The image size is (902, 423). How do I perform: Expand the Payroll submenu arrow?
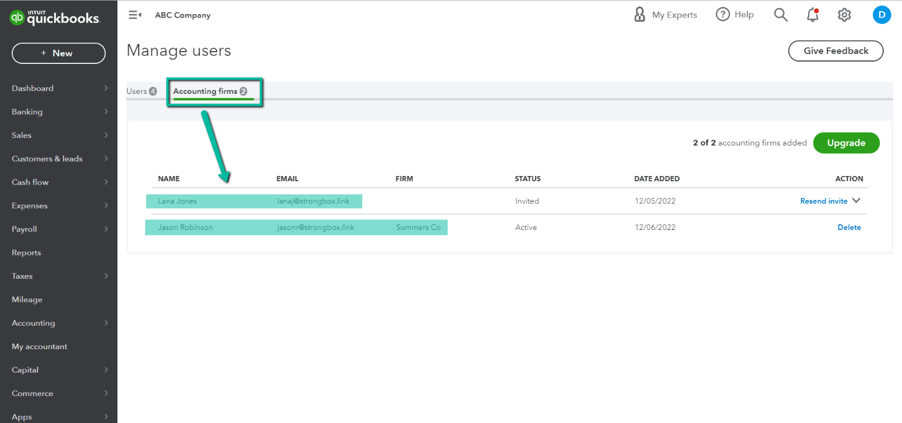(106, 229)
